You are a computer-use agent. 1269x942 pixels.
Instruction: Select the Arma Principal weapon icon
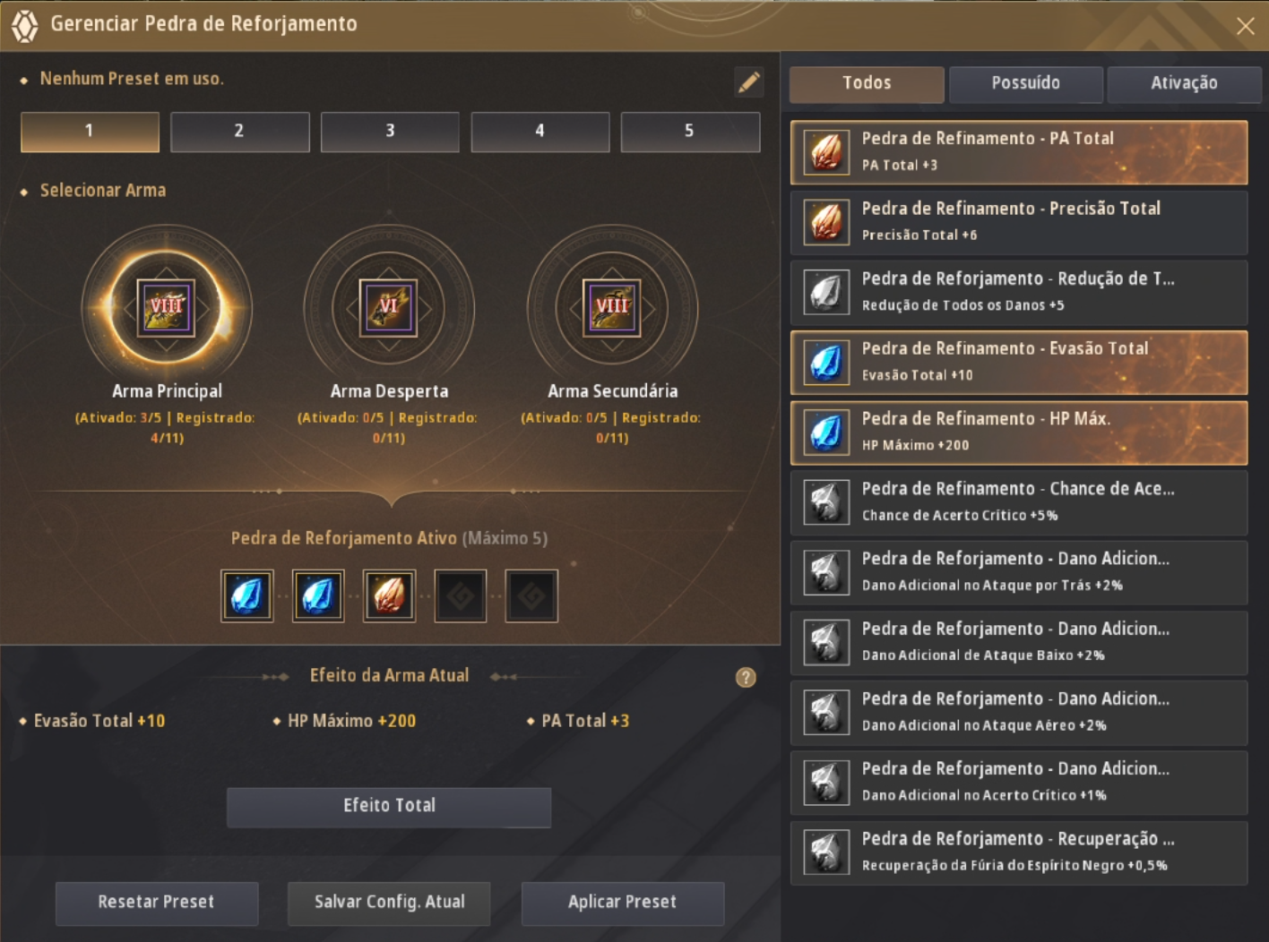pyautogui.click(x=166, y=307)
